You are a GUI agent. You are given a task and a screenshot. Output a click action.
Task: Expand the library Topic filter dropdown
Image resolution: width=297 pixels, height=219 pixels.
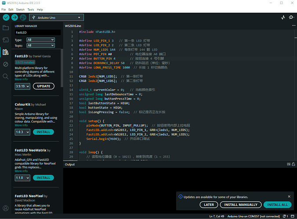[x=40, y=45]
